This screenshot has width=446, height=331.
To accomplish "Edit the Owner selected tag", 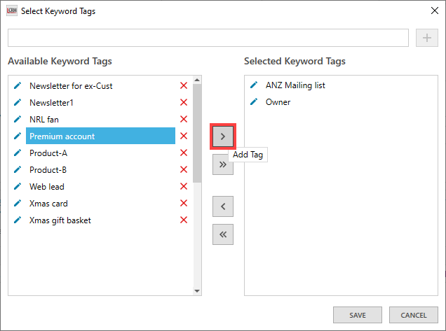I will [x=254, y=102].
